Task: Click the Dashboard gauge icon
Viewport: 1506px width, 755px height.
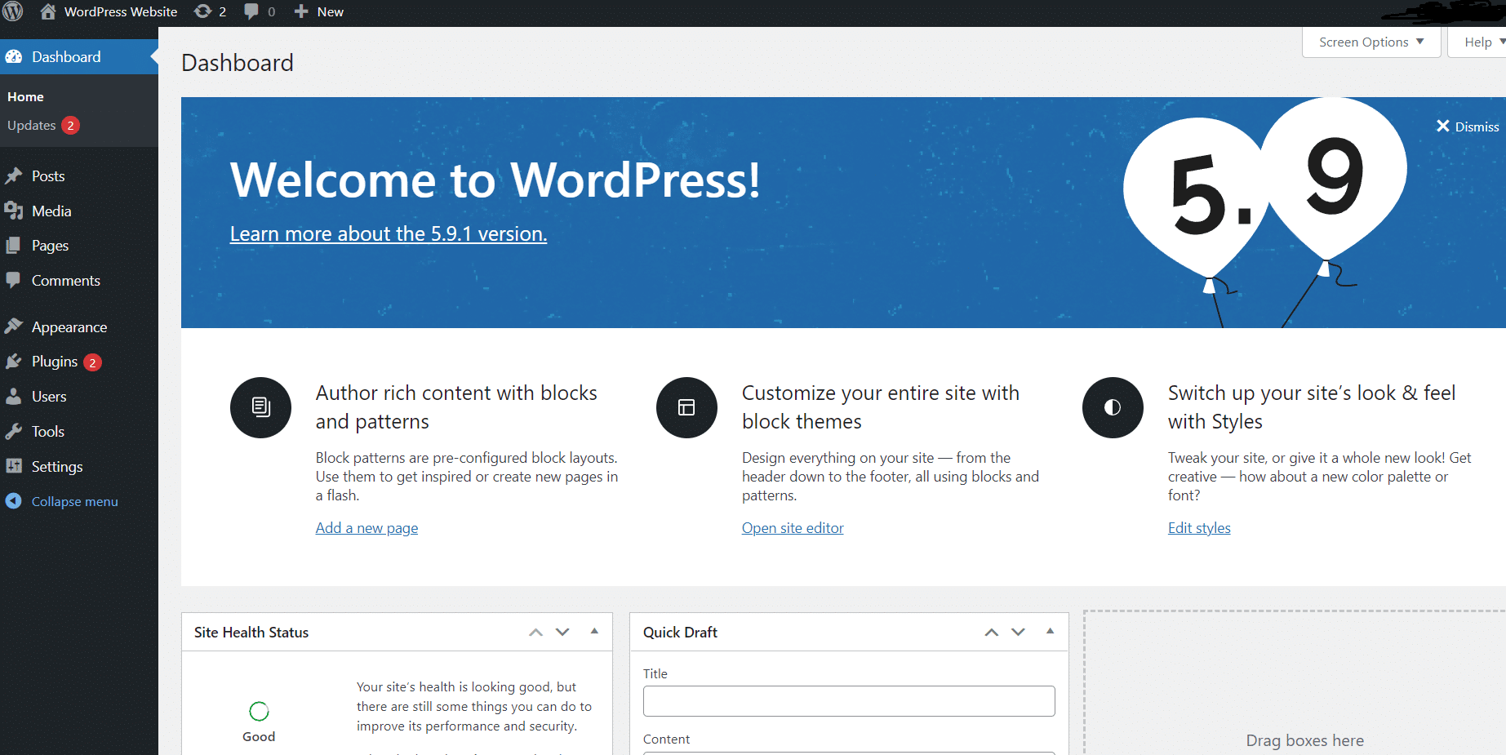Action: 14,56
